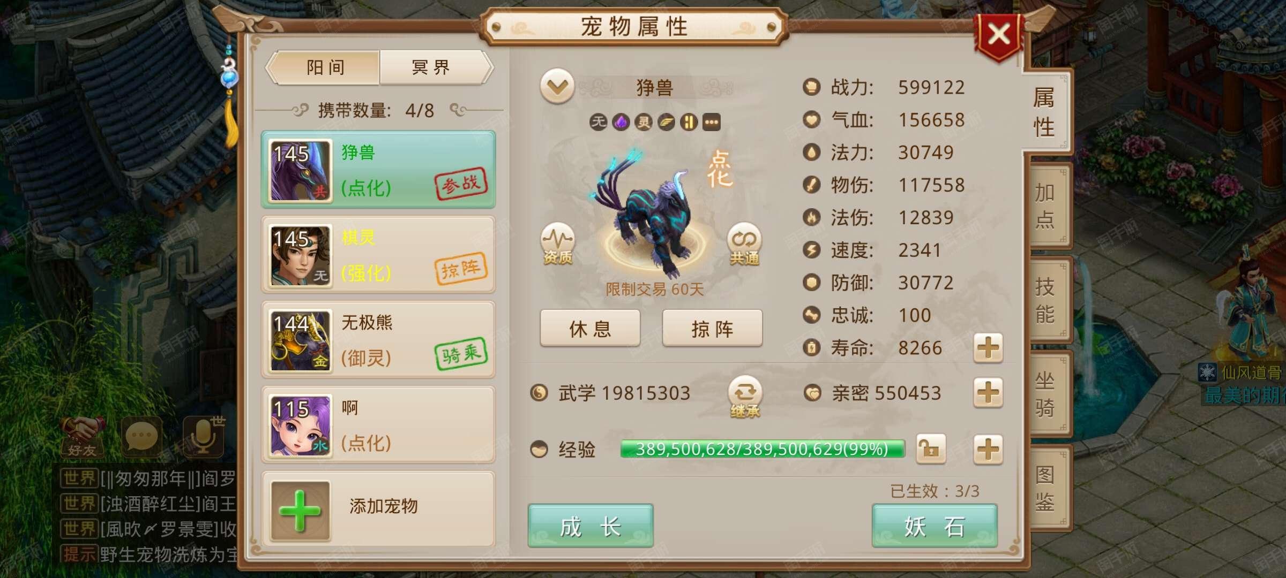The image size is (1286, 578).
Task: Click the green experience progress bar
Action: click(762, 448)
